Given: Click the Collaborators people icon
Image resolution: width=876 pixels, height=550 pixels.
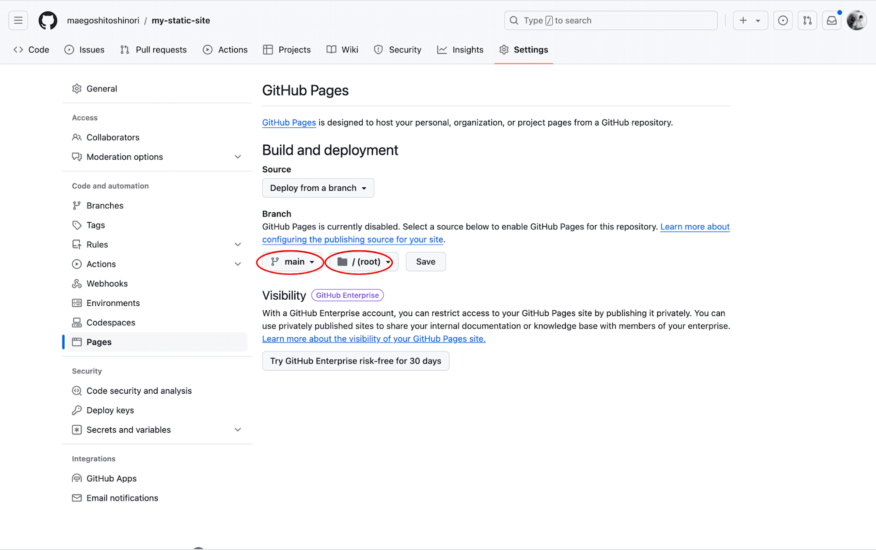Looking at the screenshot, I should pyautogui.click(x=77, y=137).
